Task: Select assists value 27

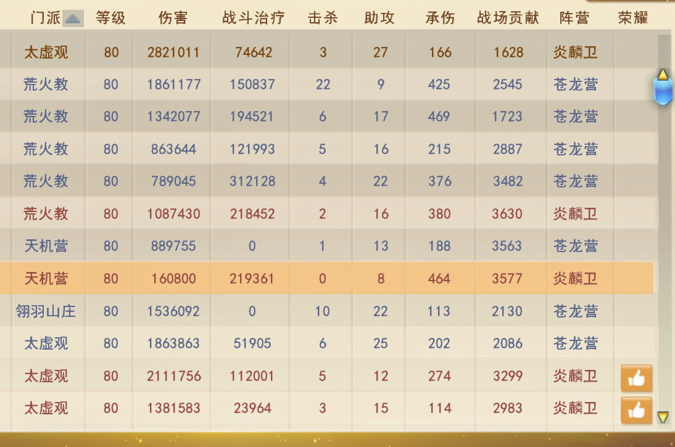Action: coord(381,52)
